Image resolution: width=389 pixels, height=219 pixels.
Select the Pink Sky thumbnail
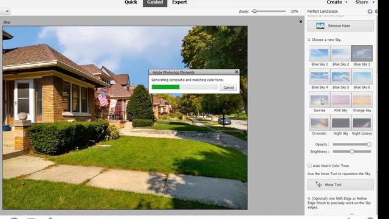[340, 100]
